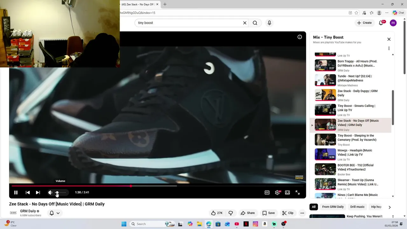Open Instagram from taskbar

click(x=255, y=224)
